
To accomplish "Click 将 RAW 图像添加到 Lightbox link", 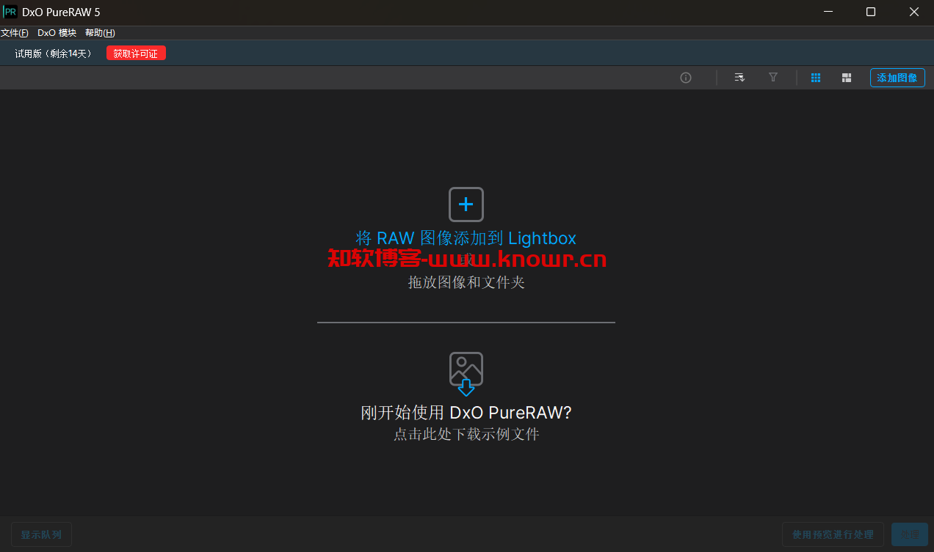I will click(466, 238).
